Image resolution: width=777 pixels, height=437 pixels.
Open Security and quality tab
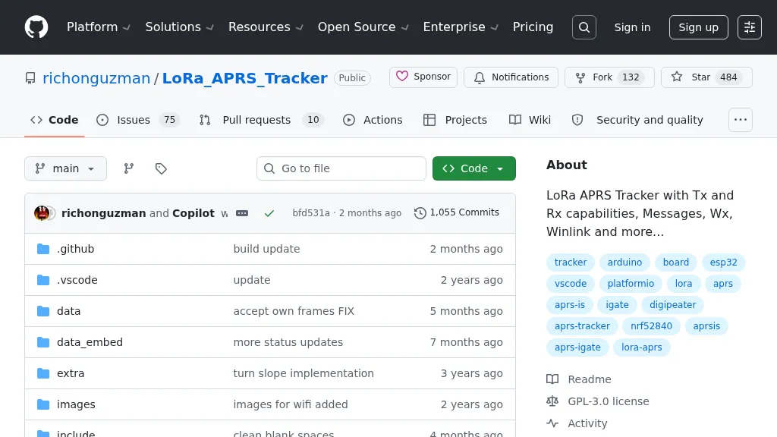[637, 120]
